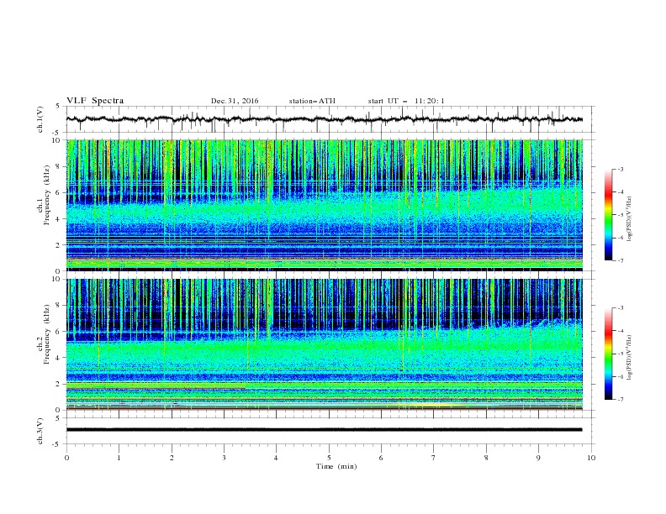Click the ch.1 spectrogram panel

[324, 205]
